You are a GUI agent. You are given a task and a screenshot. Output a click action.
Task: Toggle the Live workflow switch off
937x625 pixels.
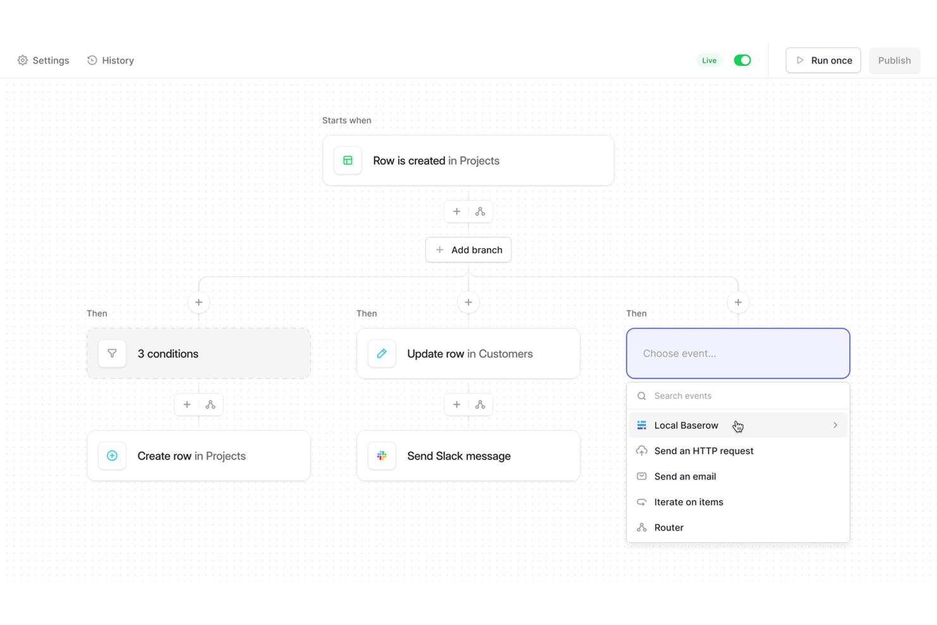[x=742, y=60]
